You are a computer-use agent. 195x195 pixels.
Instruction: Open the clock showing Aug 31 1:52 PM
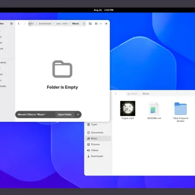point(103,10)
